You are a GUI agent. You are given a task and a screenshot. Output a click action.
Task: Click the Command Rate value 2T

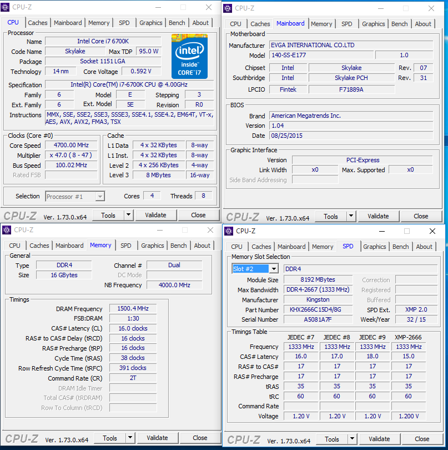pos(133,378)
